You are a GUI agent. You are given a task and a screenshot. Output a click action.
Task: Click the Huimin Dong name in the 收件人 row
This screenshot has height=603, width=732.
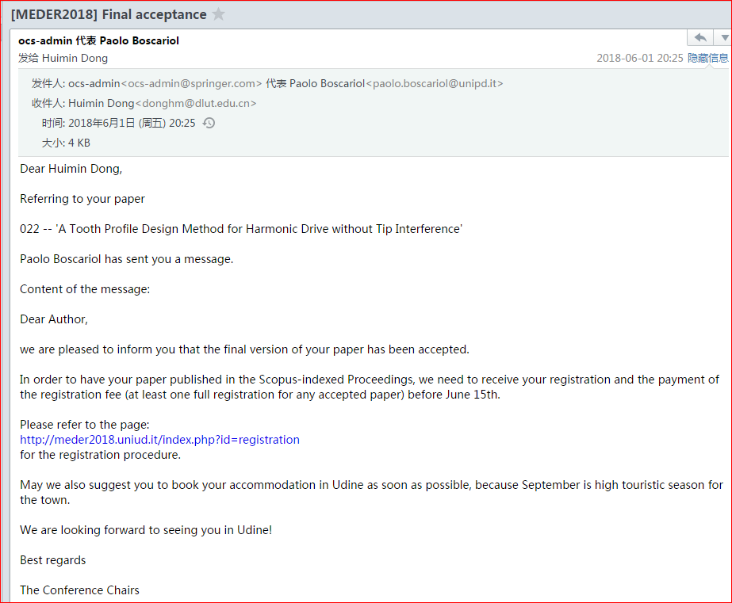101,103
